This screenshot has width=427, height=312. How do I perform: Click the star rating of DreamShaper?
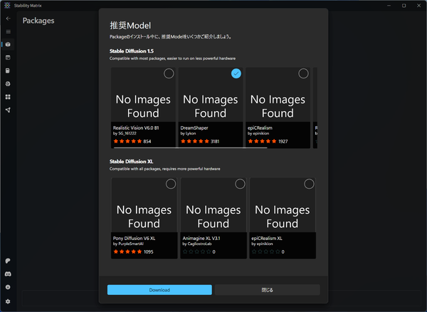(195, 142)
